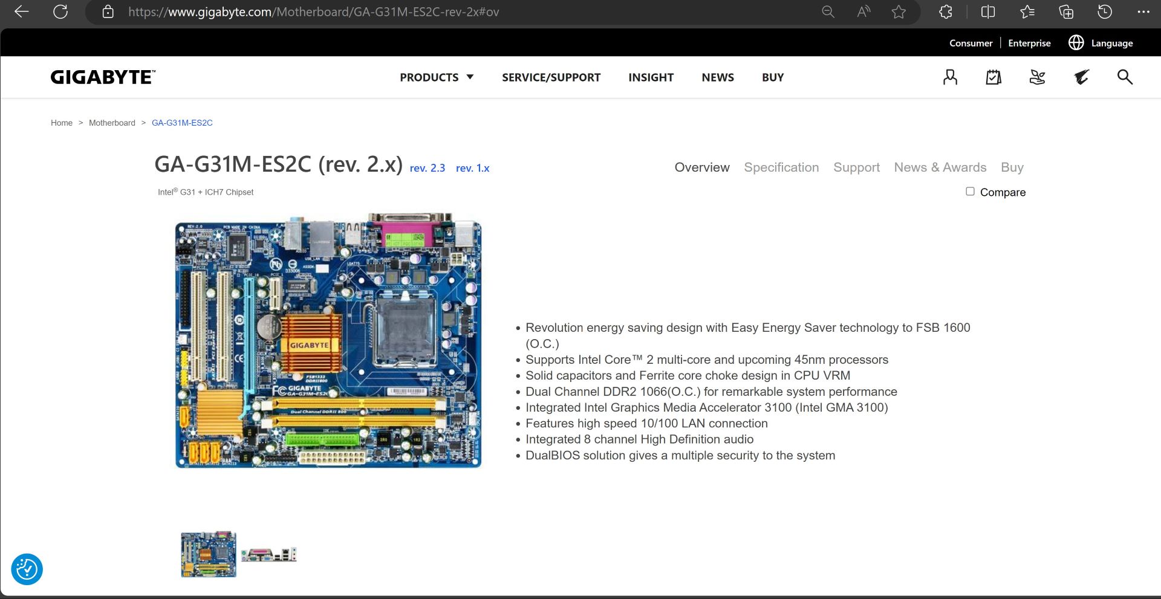This screenshot has height=599, width=1161.
Task: Open the SERVICE/SUPPORT menu
Action: coord(551,77)
